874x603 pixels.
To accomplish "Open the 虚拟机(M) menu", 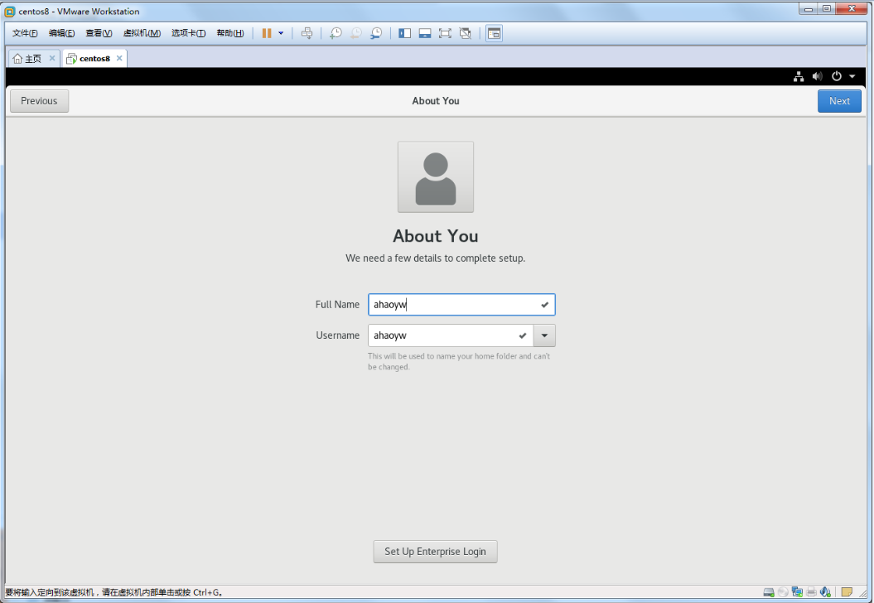I will coord(142,33).
